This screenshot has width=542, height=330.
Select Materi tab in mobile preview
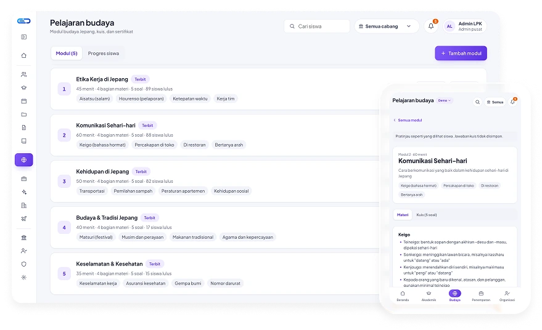tap(403, 215)
